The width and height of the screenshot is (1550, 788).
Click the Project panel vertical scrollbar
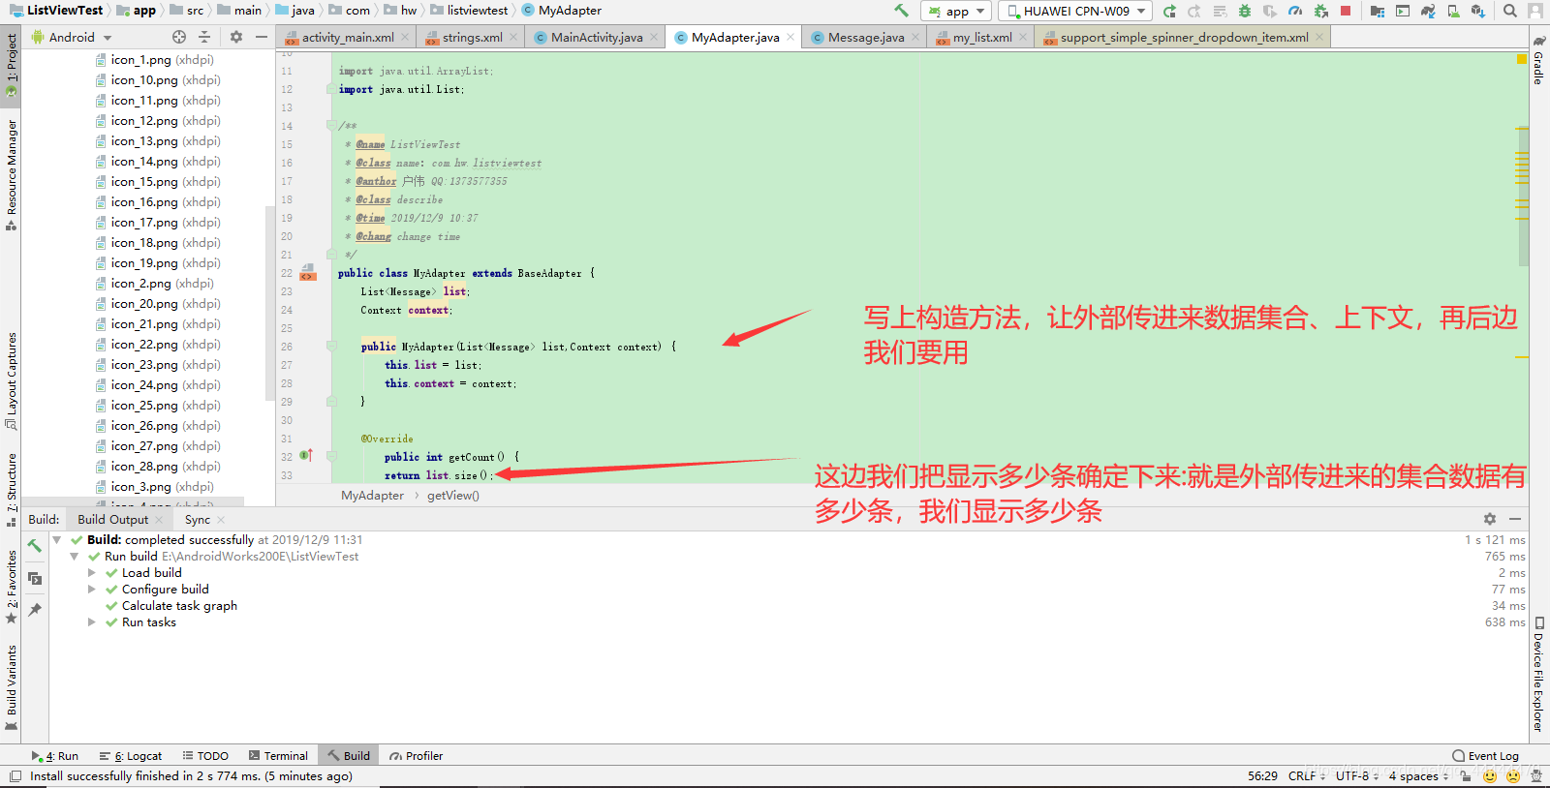[270, 302]
